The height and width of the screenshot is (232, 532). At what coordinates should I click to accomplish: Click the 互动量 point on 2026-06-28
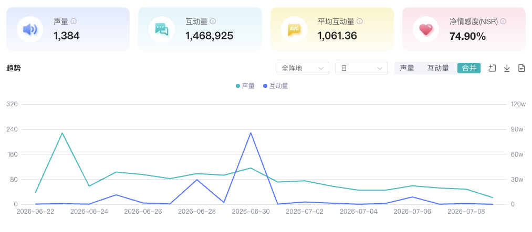pyautogui.click(x=197, y=180)
